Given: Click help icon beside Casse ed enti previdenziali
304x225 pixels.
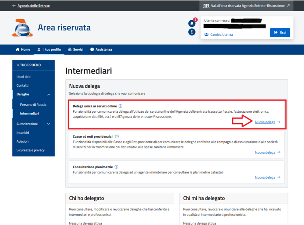Looking at the screenshot, I should pyautogui.click(x=117, y=136).
